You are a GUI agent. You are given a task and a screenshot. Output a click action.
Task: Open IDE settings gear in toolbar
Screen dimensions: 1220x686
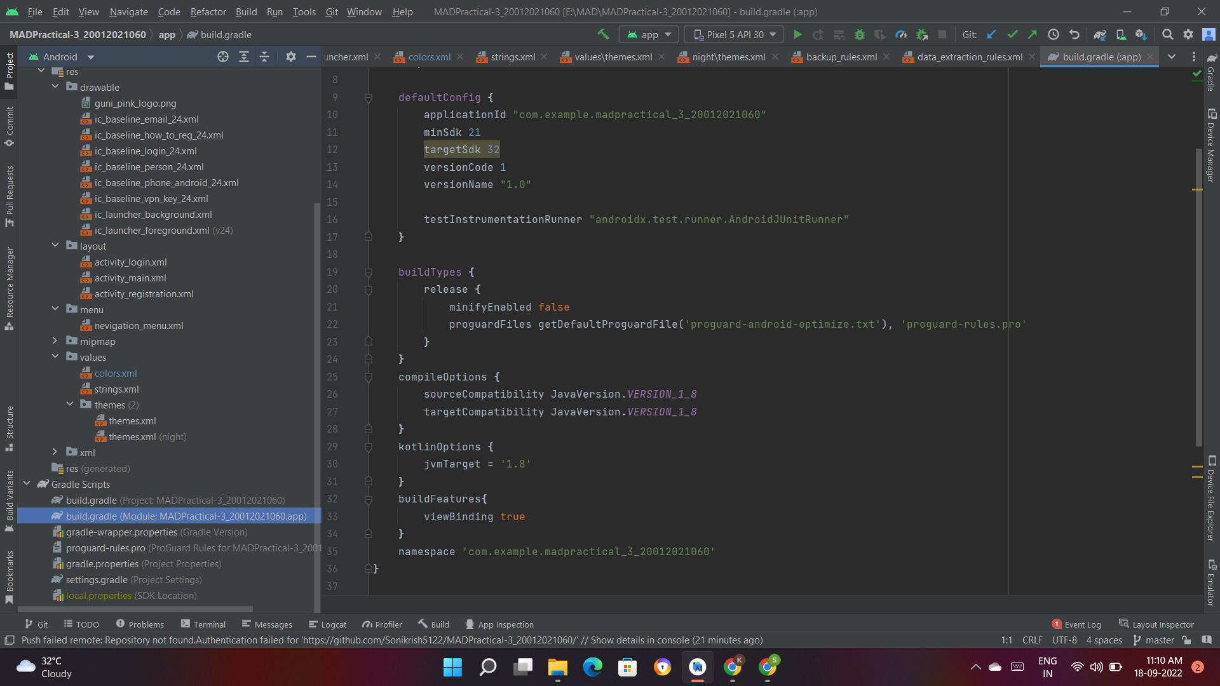(x=1188, y=34)
